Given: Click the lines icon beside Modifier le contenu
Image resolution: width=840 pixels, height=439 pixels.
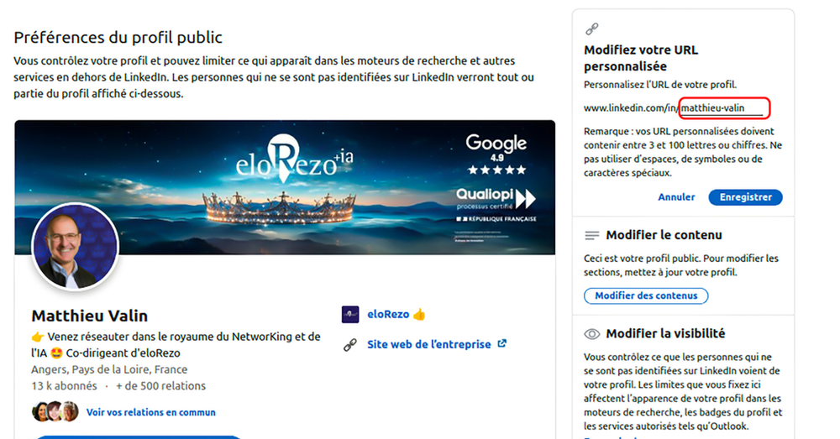Looking at the screenshot, I should click(592, 235).
